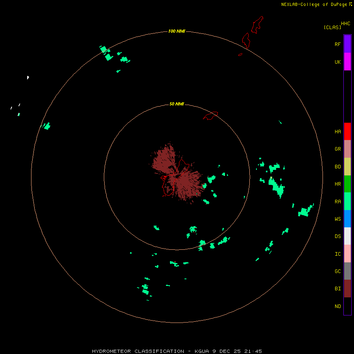Click the ND legend label

pos(337,306)
